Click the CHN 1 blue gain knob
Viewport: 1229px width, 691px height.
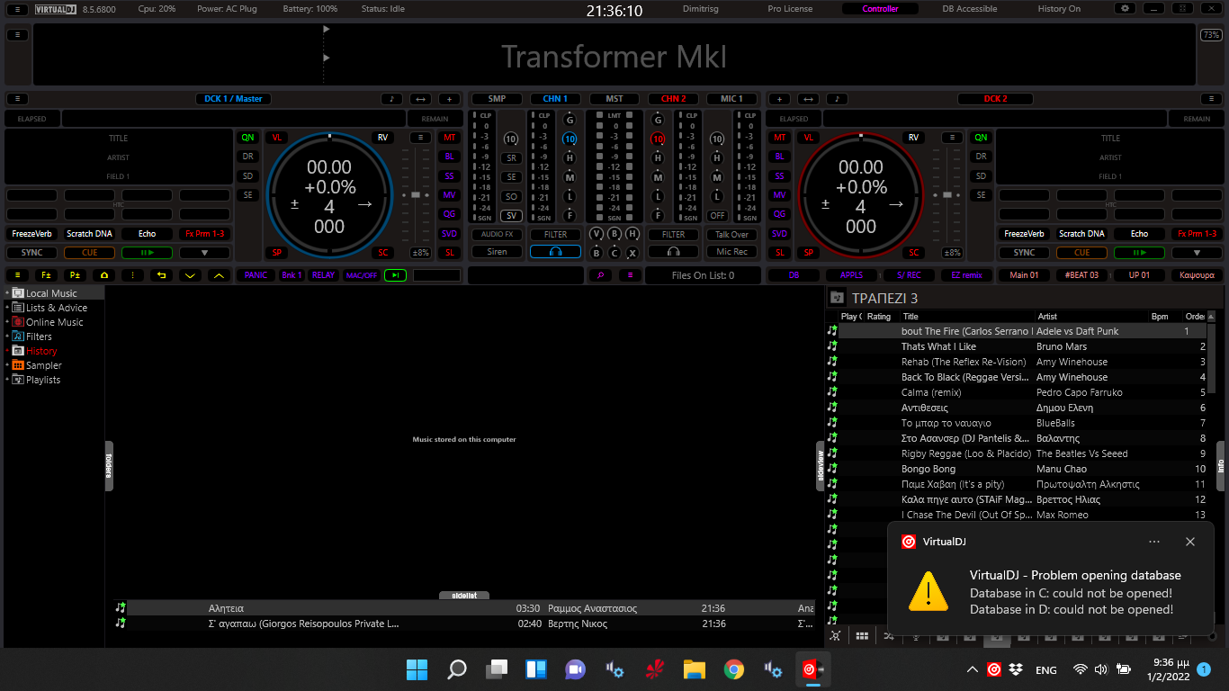pos(570,139)
